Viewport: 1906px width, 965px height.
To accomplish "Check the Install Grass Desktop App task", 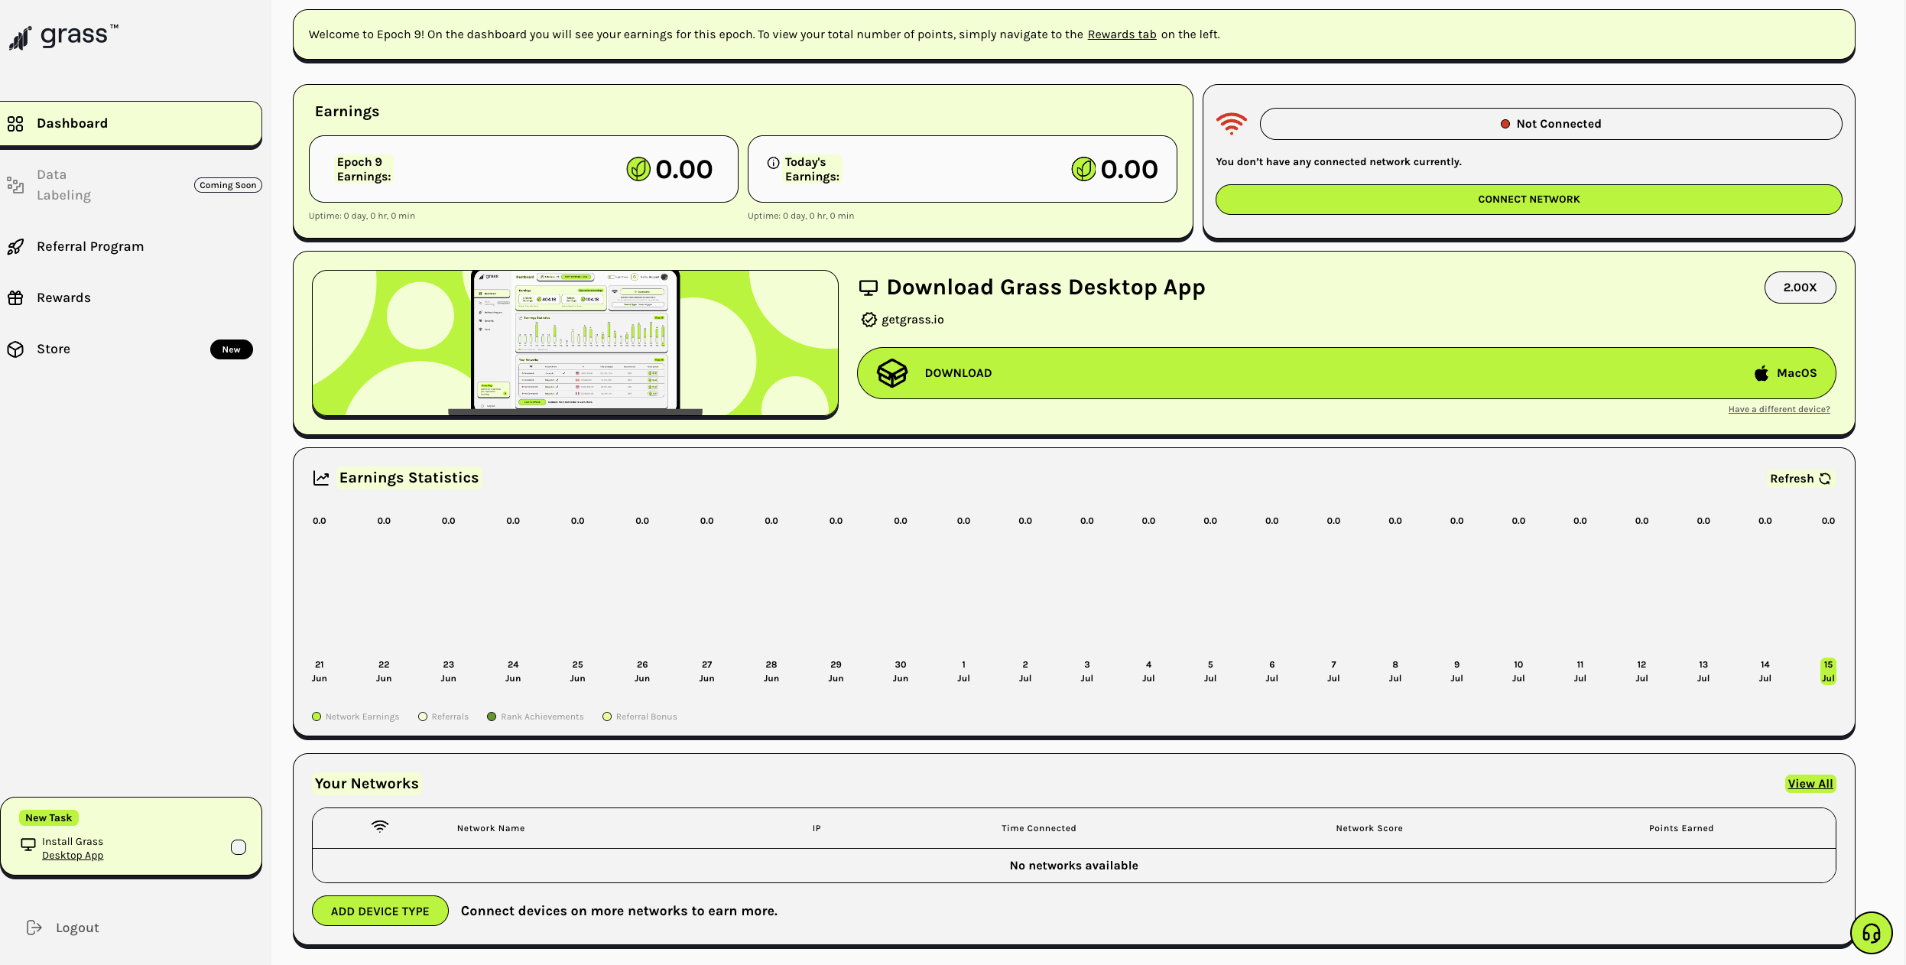I will [x=239, y=847].
